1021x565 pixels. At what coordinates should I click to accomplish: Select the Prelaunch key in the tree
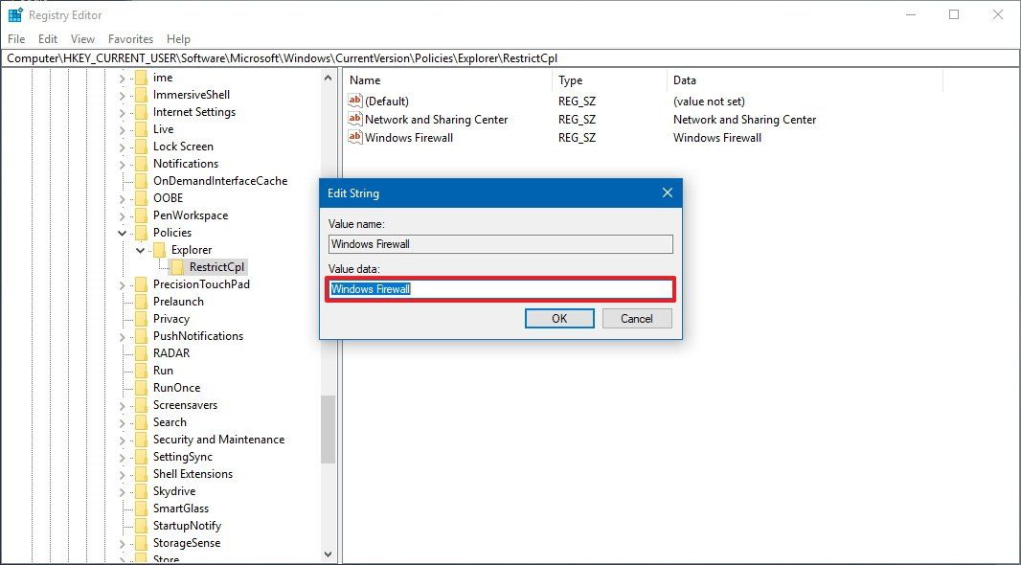pyautogui.click(x=179, y=301)
